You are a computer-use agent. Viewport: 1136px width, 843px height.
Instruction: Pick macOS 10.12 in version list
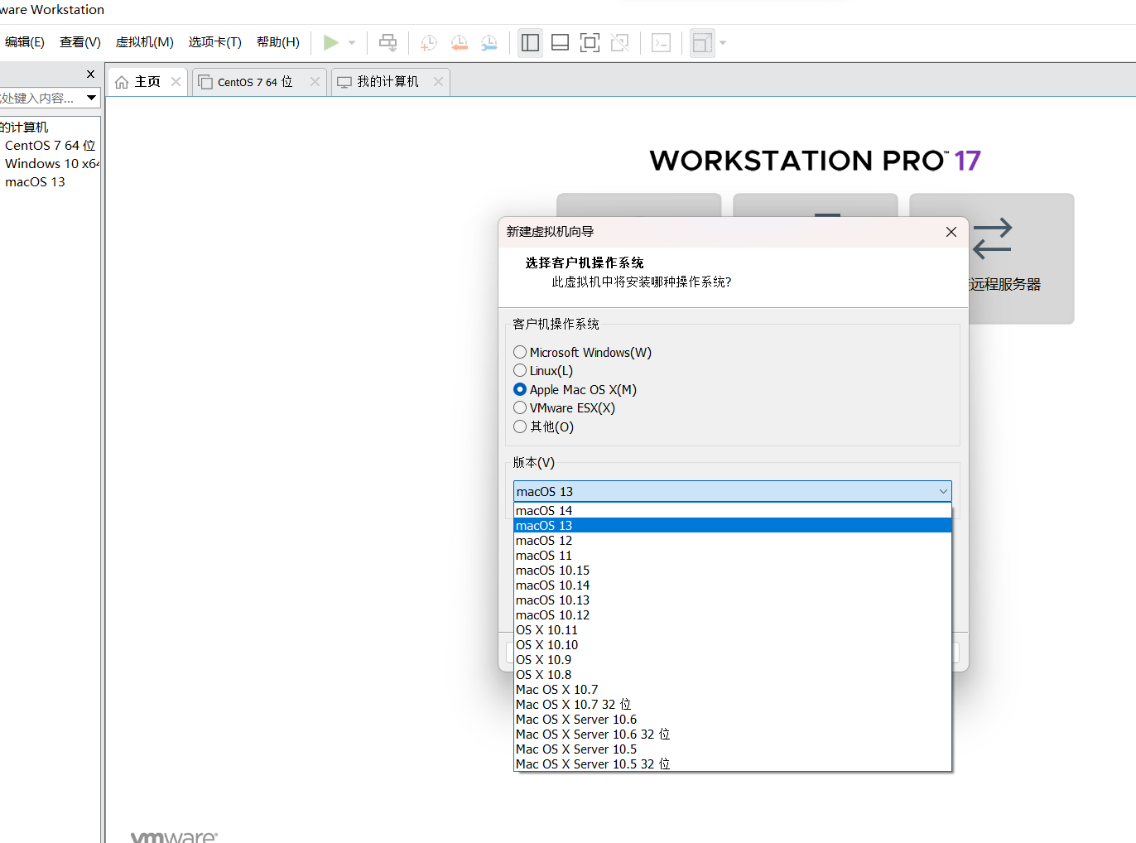pos(733,615)
